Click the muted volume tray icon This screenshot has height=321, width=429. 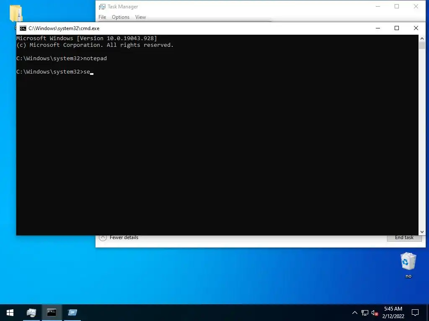pos(375,313)
